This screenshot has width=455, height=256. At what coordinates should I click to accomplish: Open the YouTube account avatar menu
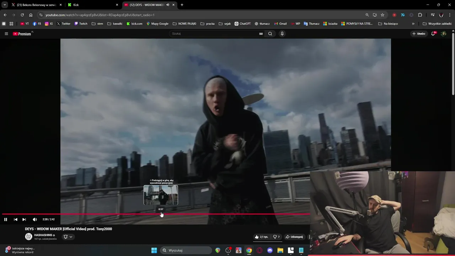pyautogui.click(x=443, y=34)
